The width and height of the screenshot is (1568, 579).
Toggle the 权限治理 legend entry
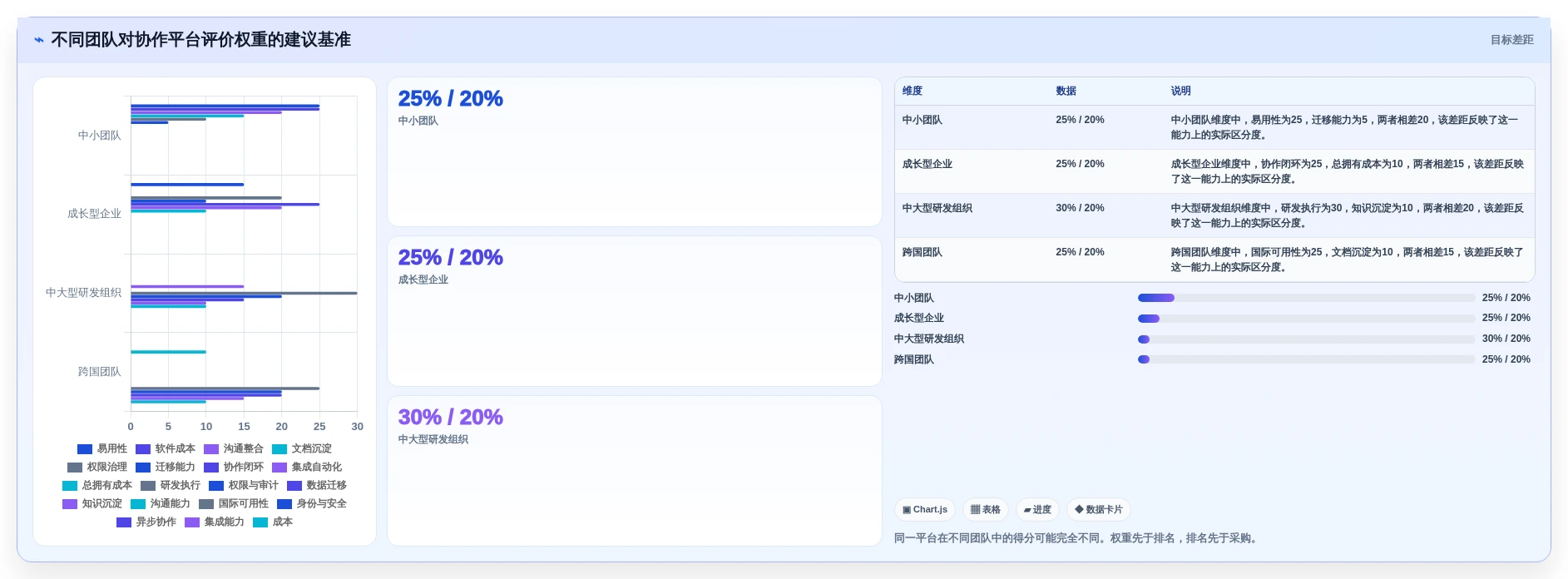coord(97,467)
